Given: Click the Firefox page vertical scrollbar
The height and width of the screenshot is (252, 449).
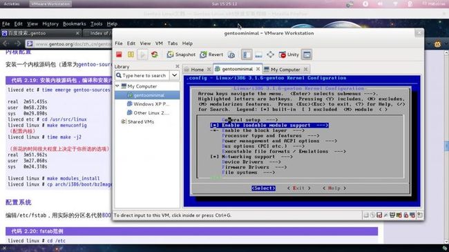Looking at the screenshot, I should [446, 146].
